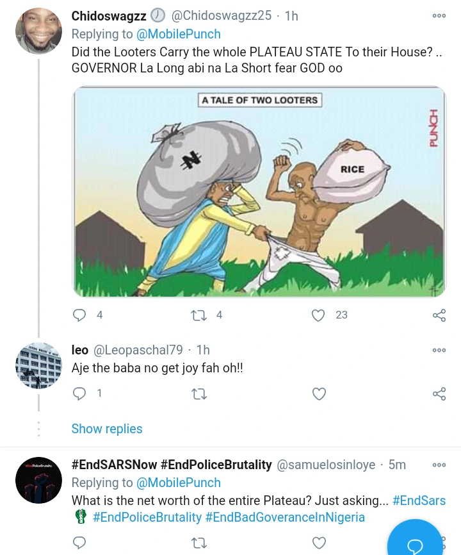Reply to leo's comment
This screenshot has width=461, height=555.
(79, 393)
